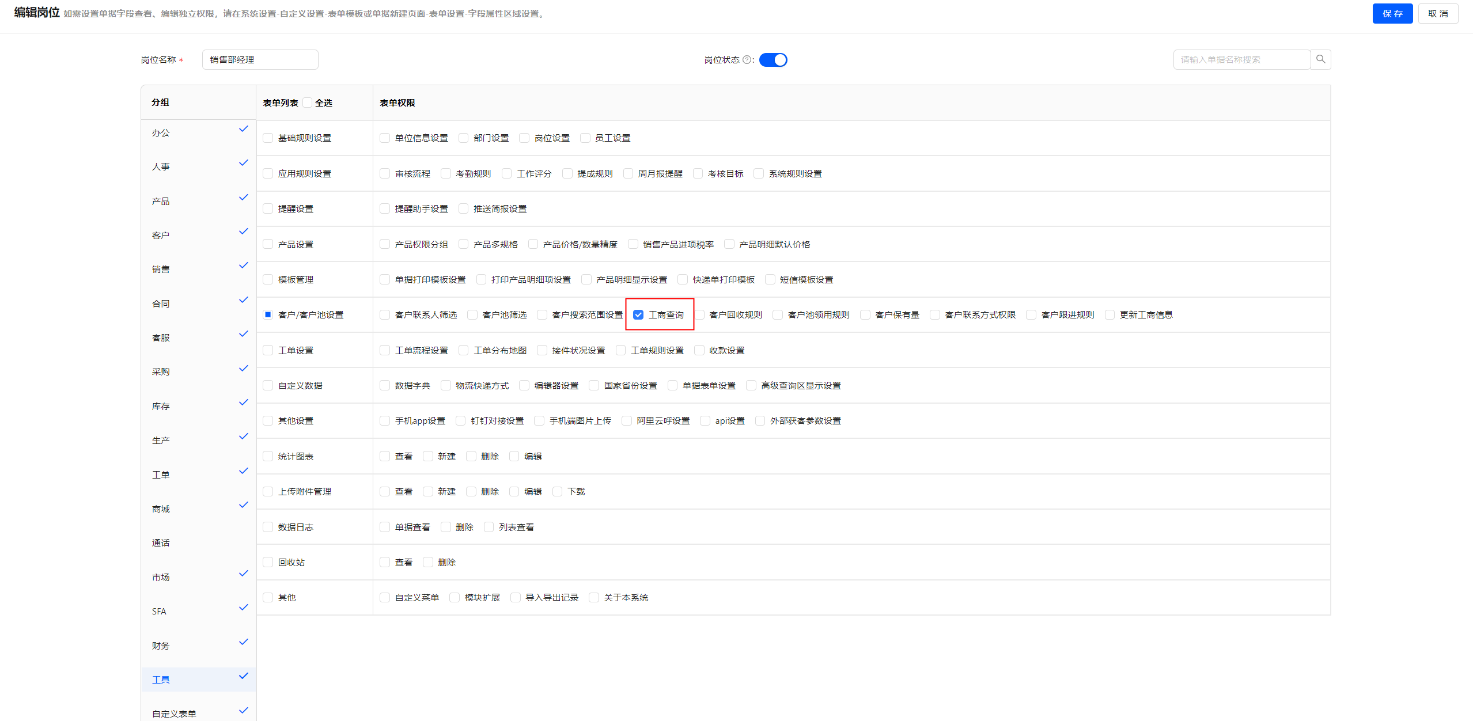Click the checkmark icon beside 库存 group
The height and width of the screenshot is (721, 1473).
(x=243, y=403)
